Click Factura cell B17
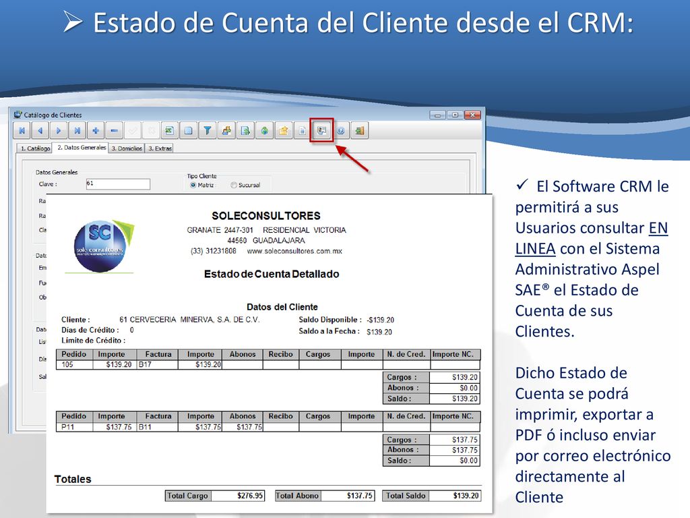Viewport: 690px width, 518px height. (x=158, y=365)
